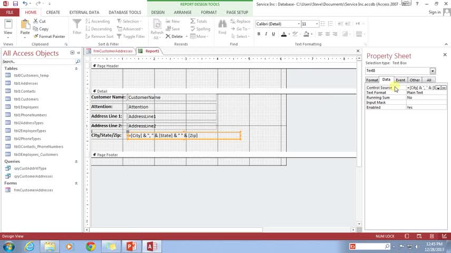Click the build ellipsis button for Control Source
451x253 pixels.
pyautogui.click(x=444, y=87)
